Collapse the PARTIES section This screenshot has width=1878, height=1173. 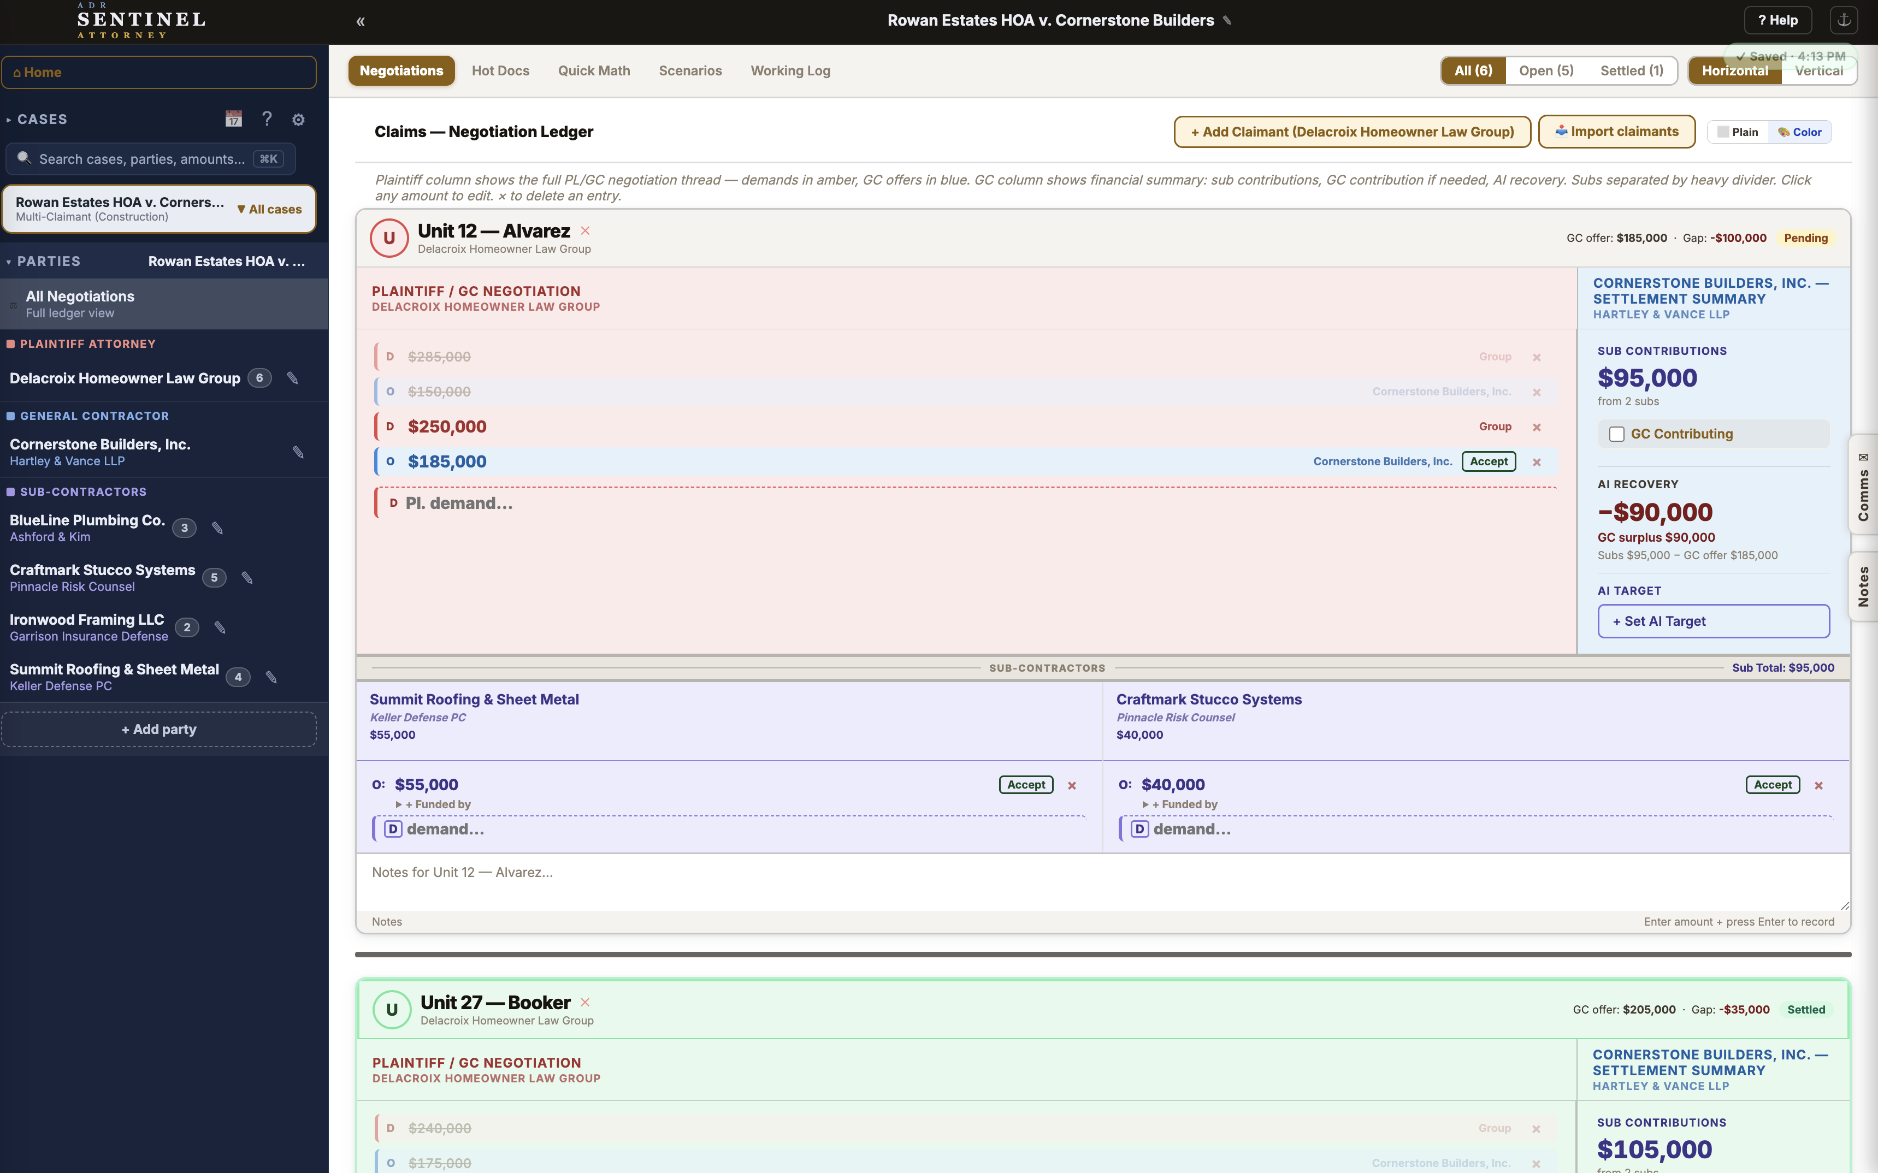[x=44, y=262]
